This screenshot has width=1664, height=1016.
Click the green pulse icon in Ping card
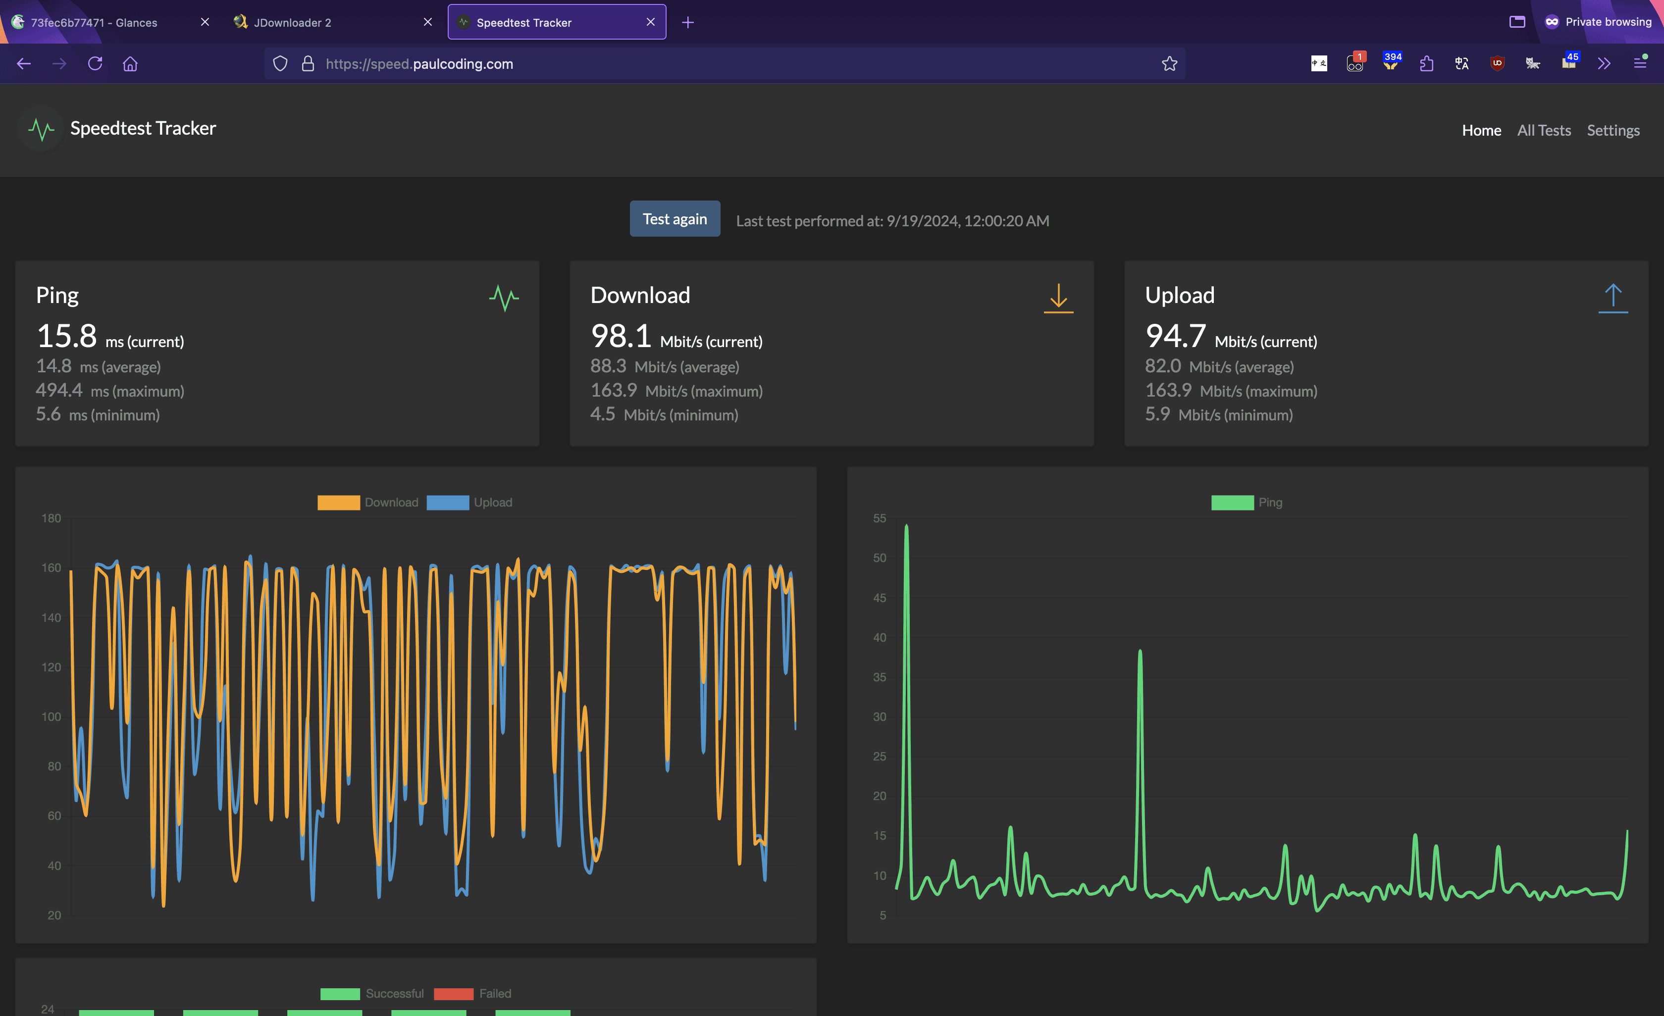[504, 297]
